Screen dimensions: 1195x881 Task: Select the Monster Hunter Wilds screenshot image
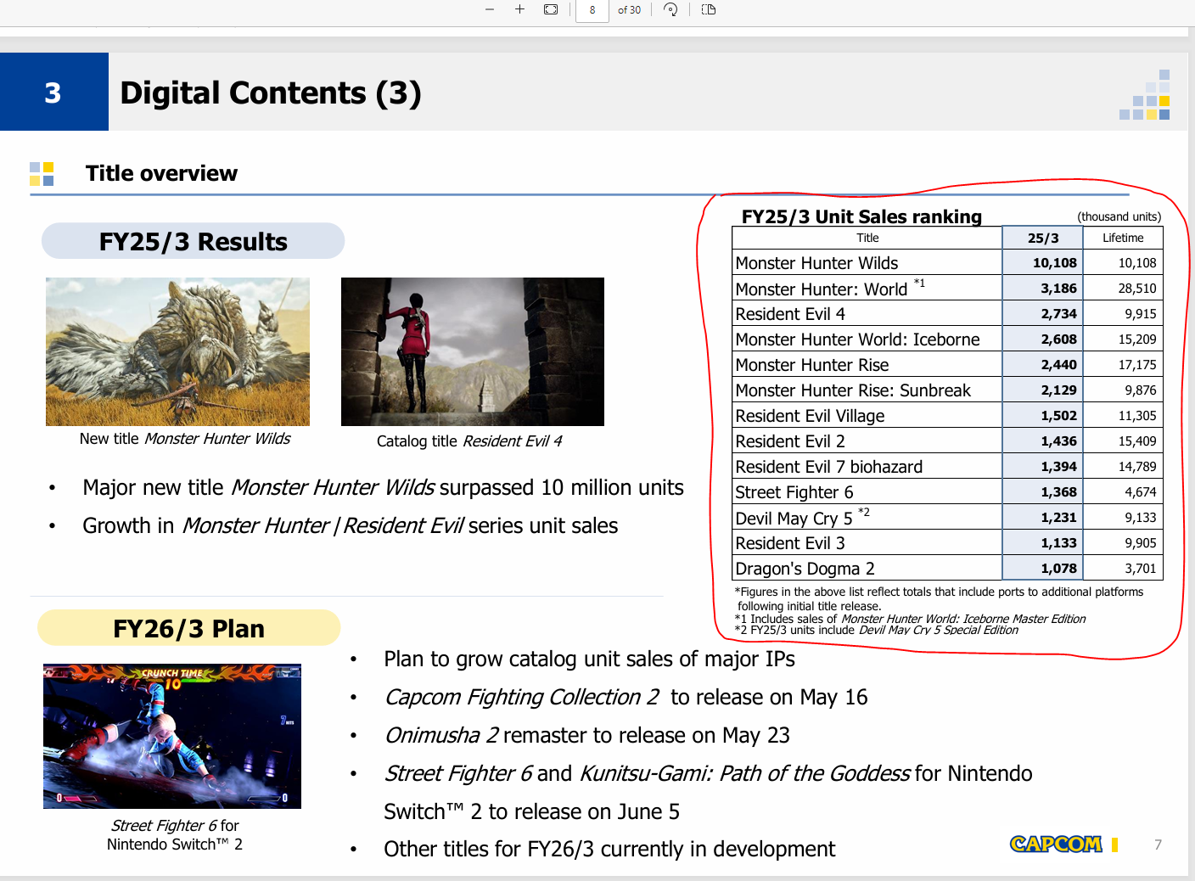[x=177, y=351]
